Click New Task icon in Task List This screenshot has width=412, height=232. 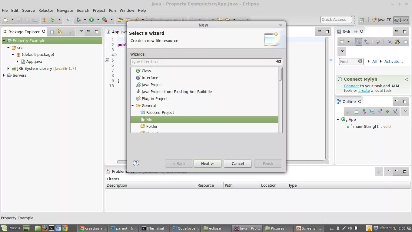tap(342, 42)
